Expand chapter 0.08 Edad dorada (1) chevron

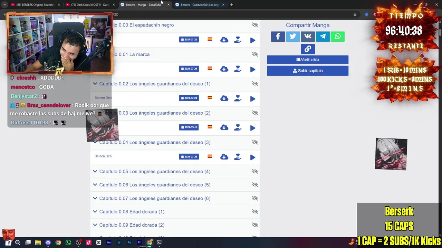[x=95, y=211]
